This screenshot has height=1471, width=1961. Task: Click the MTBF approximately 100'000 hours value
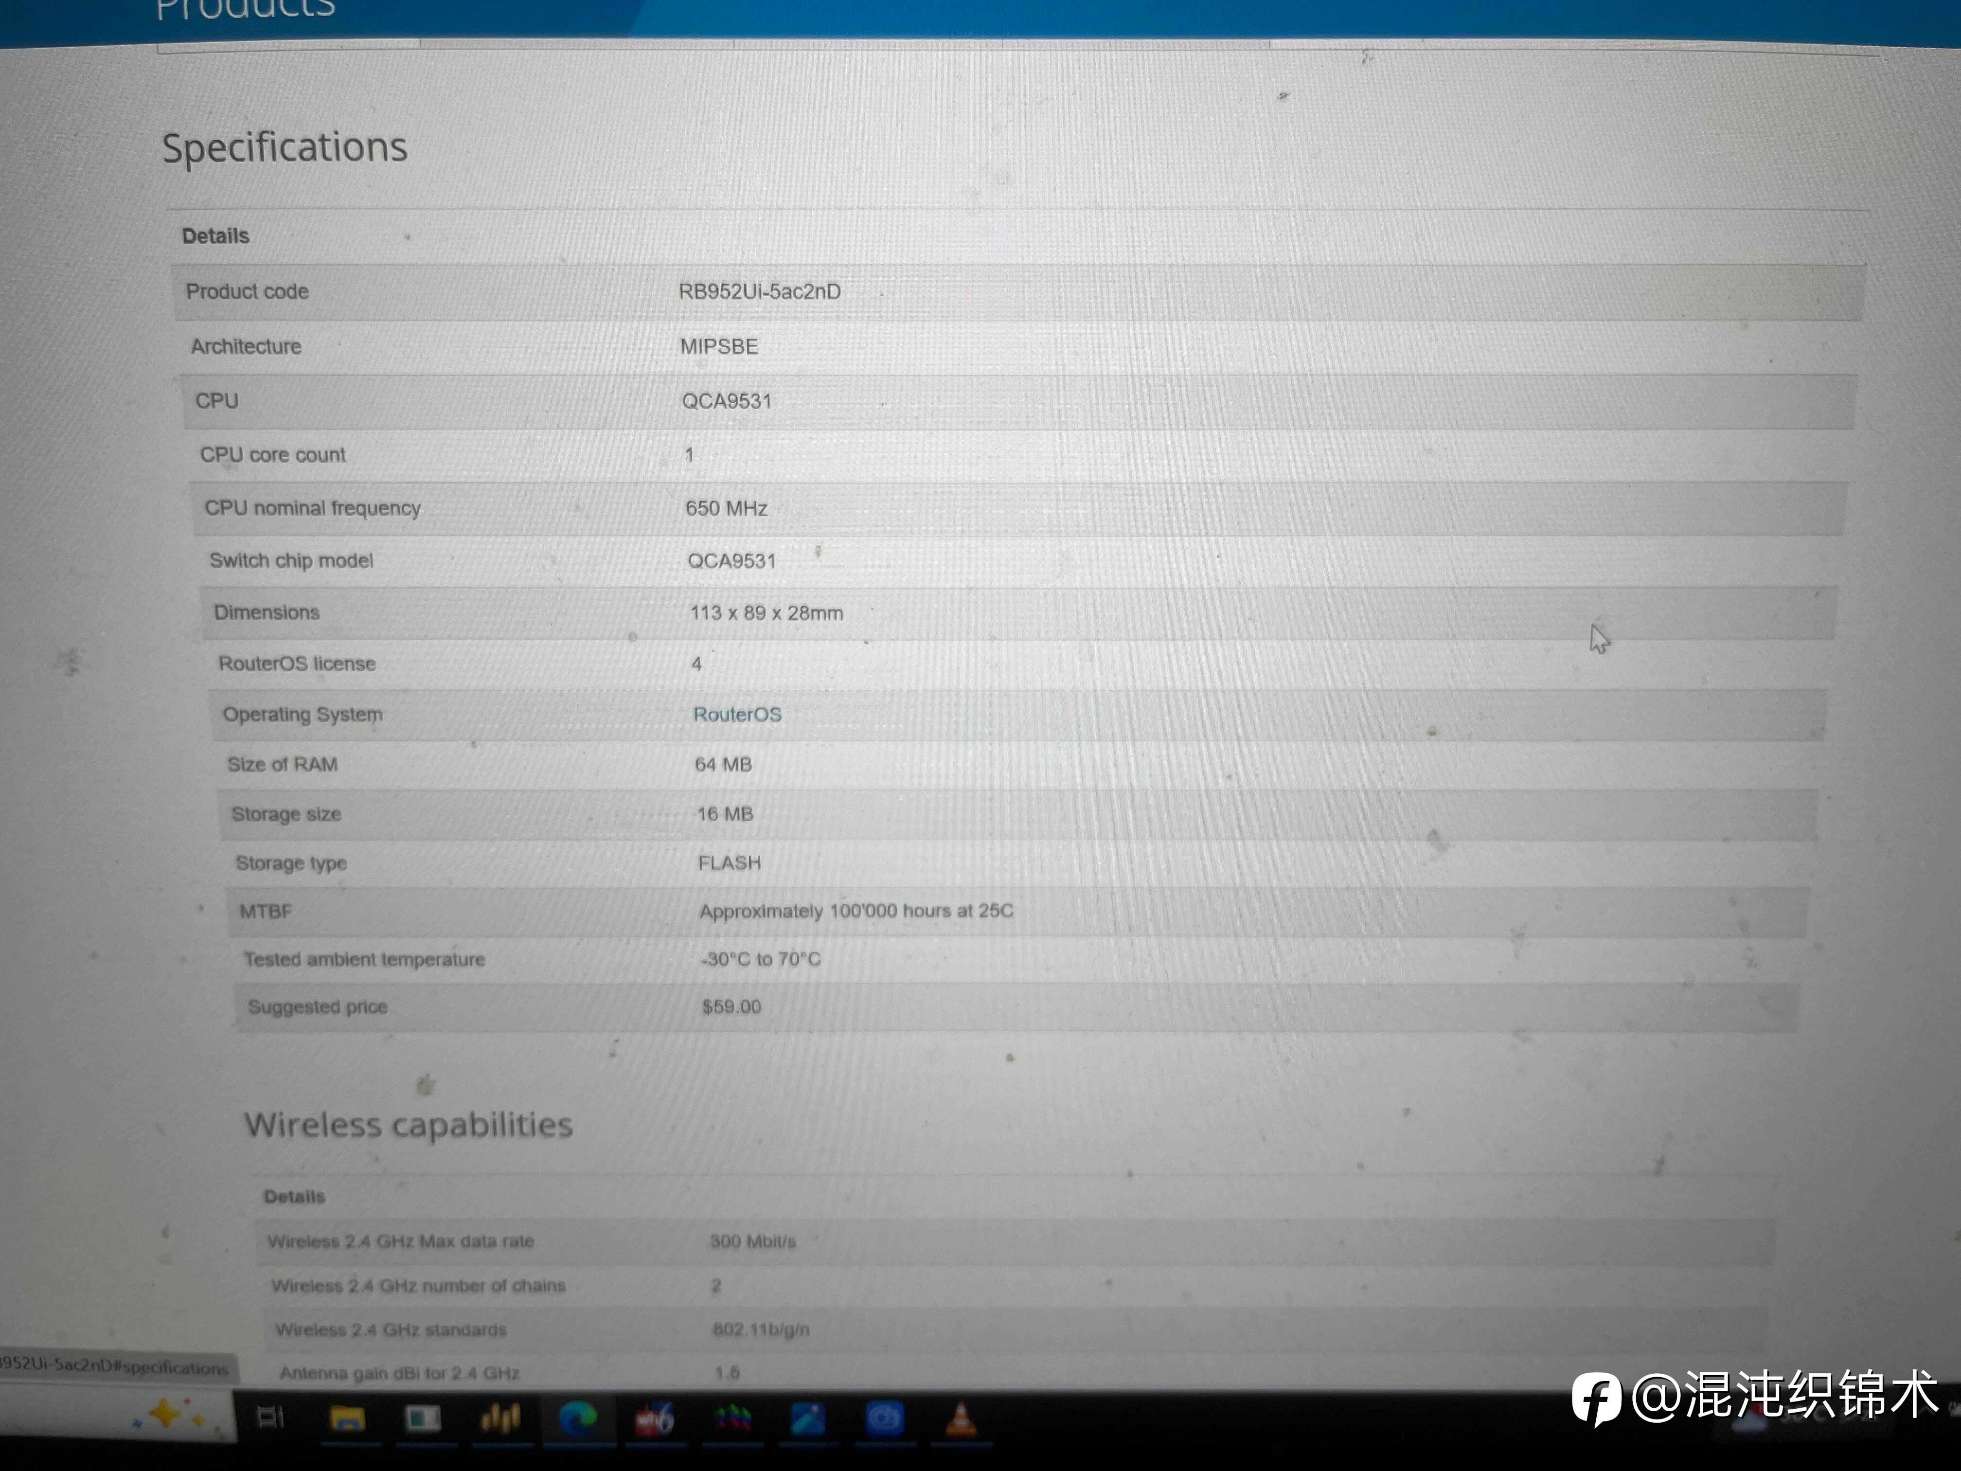856,911
